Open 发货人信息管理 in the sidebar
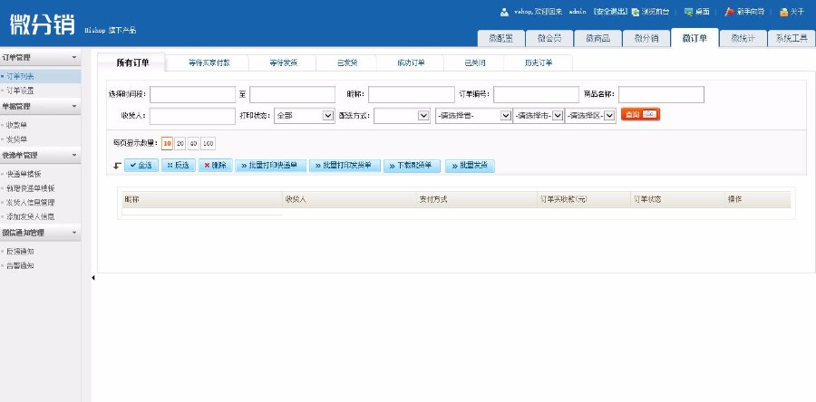This screenshot has width=816, height=402. (31, 203)
